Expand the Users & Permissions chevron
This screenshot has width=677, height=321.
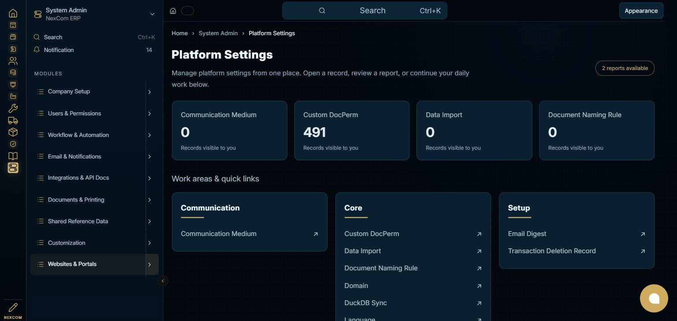pos(149,114)
